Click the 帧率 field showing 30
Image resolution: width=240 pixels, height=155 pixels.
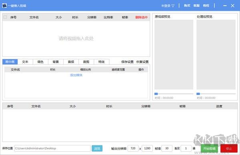pyautogui.click(x=167, y=149)
